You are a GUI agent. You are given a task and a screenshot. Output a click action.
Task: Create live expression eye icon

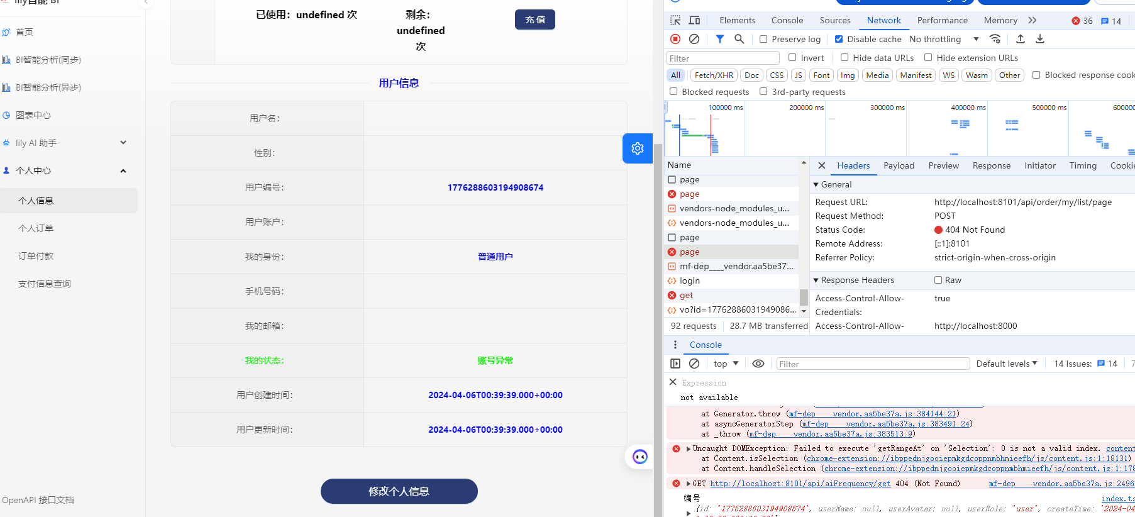click(758, 364)
